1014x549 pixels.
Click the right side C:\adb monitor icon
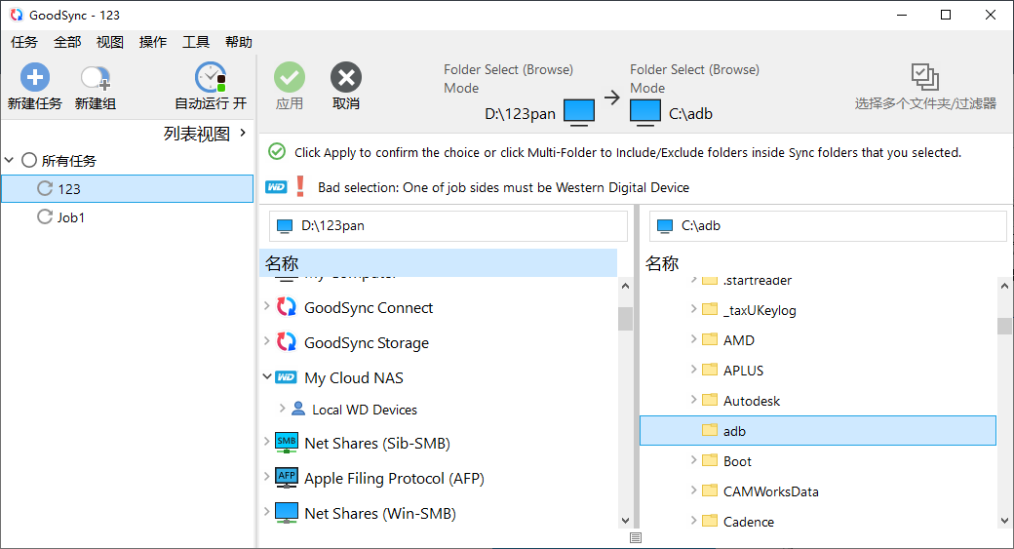pyautogui.click(x=645, y=111)
